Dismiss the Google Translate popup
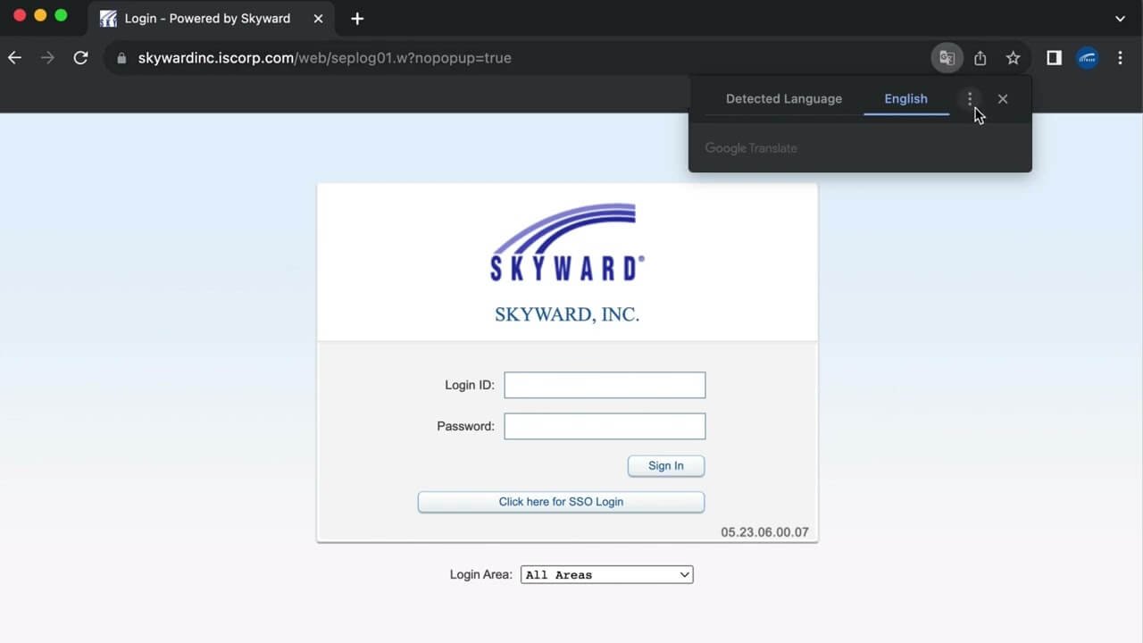Image resolution: width=1143 pixels, height=643 pixels. click(x=1002, y=98)
